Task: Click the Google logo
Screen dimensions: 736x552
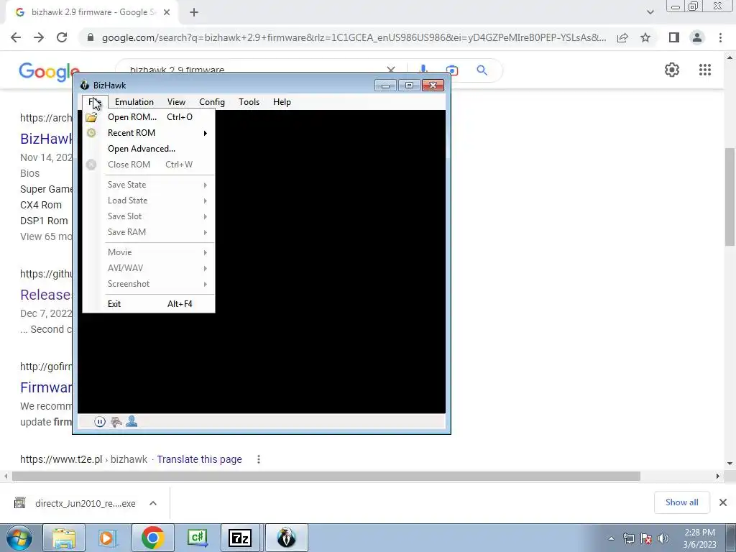Action: [49, 71]
